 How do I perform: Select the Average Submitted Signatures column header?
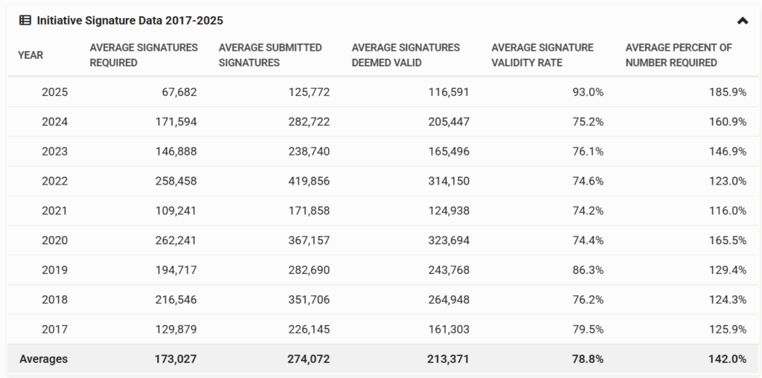click(270, 55)
